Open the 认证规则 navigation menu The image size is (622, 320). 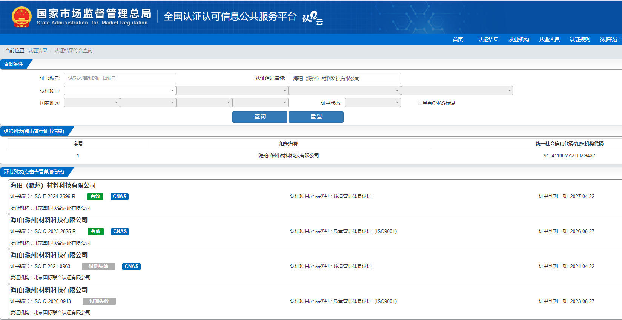point(580,40)
